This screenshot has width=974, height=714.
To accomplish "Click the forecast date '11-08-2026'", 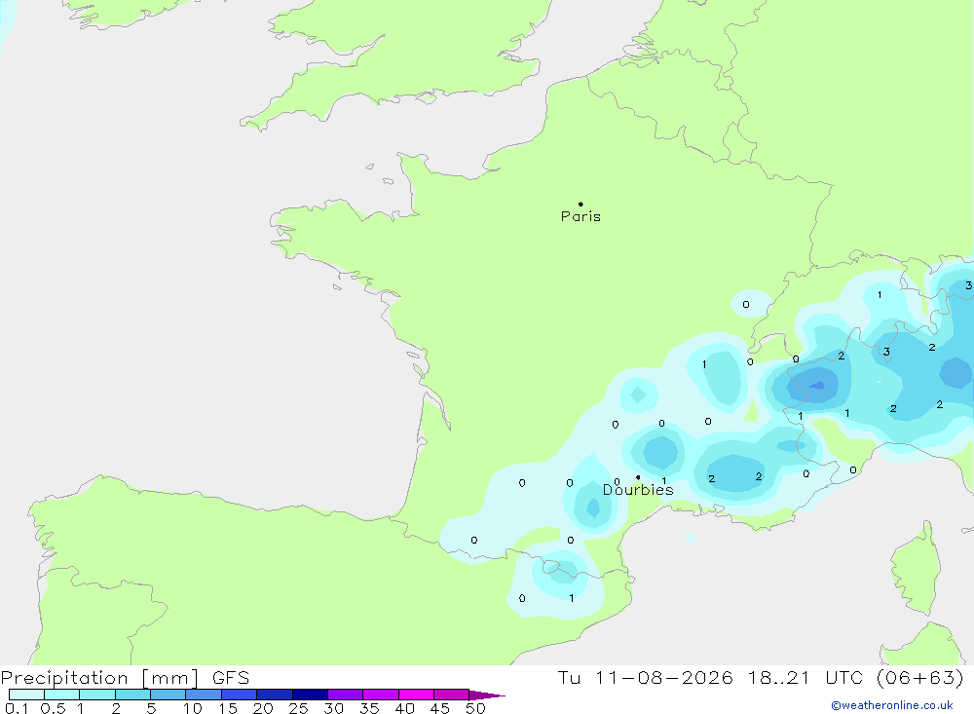I will [x=664, y=677].
